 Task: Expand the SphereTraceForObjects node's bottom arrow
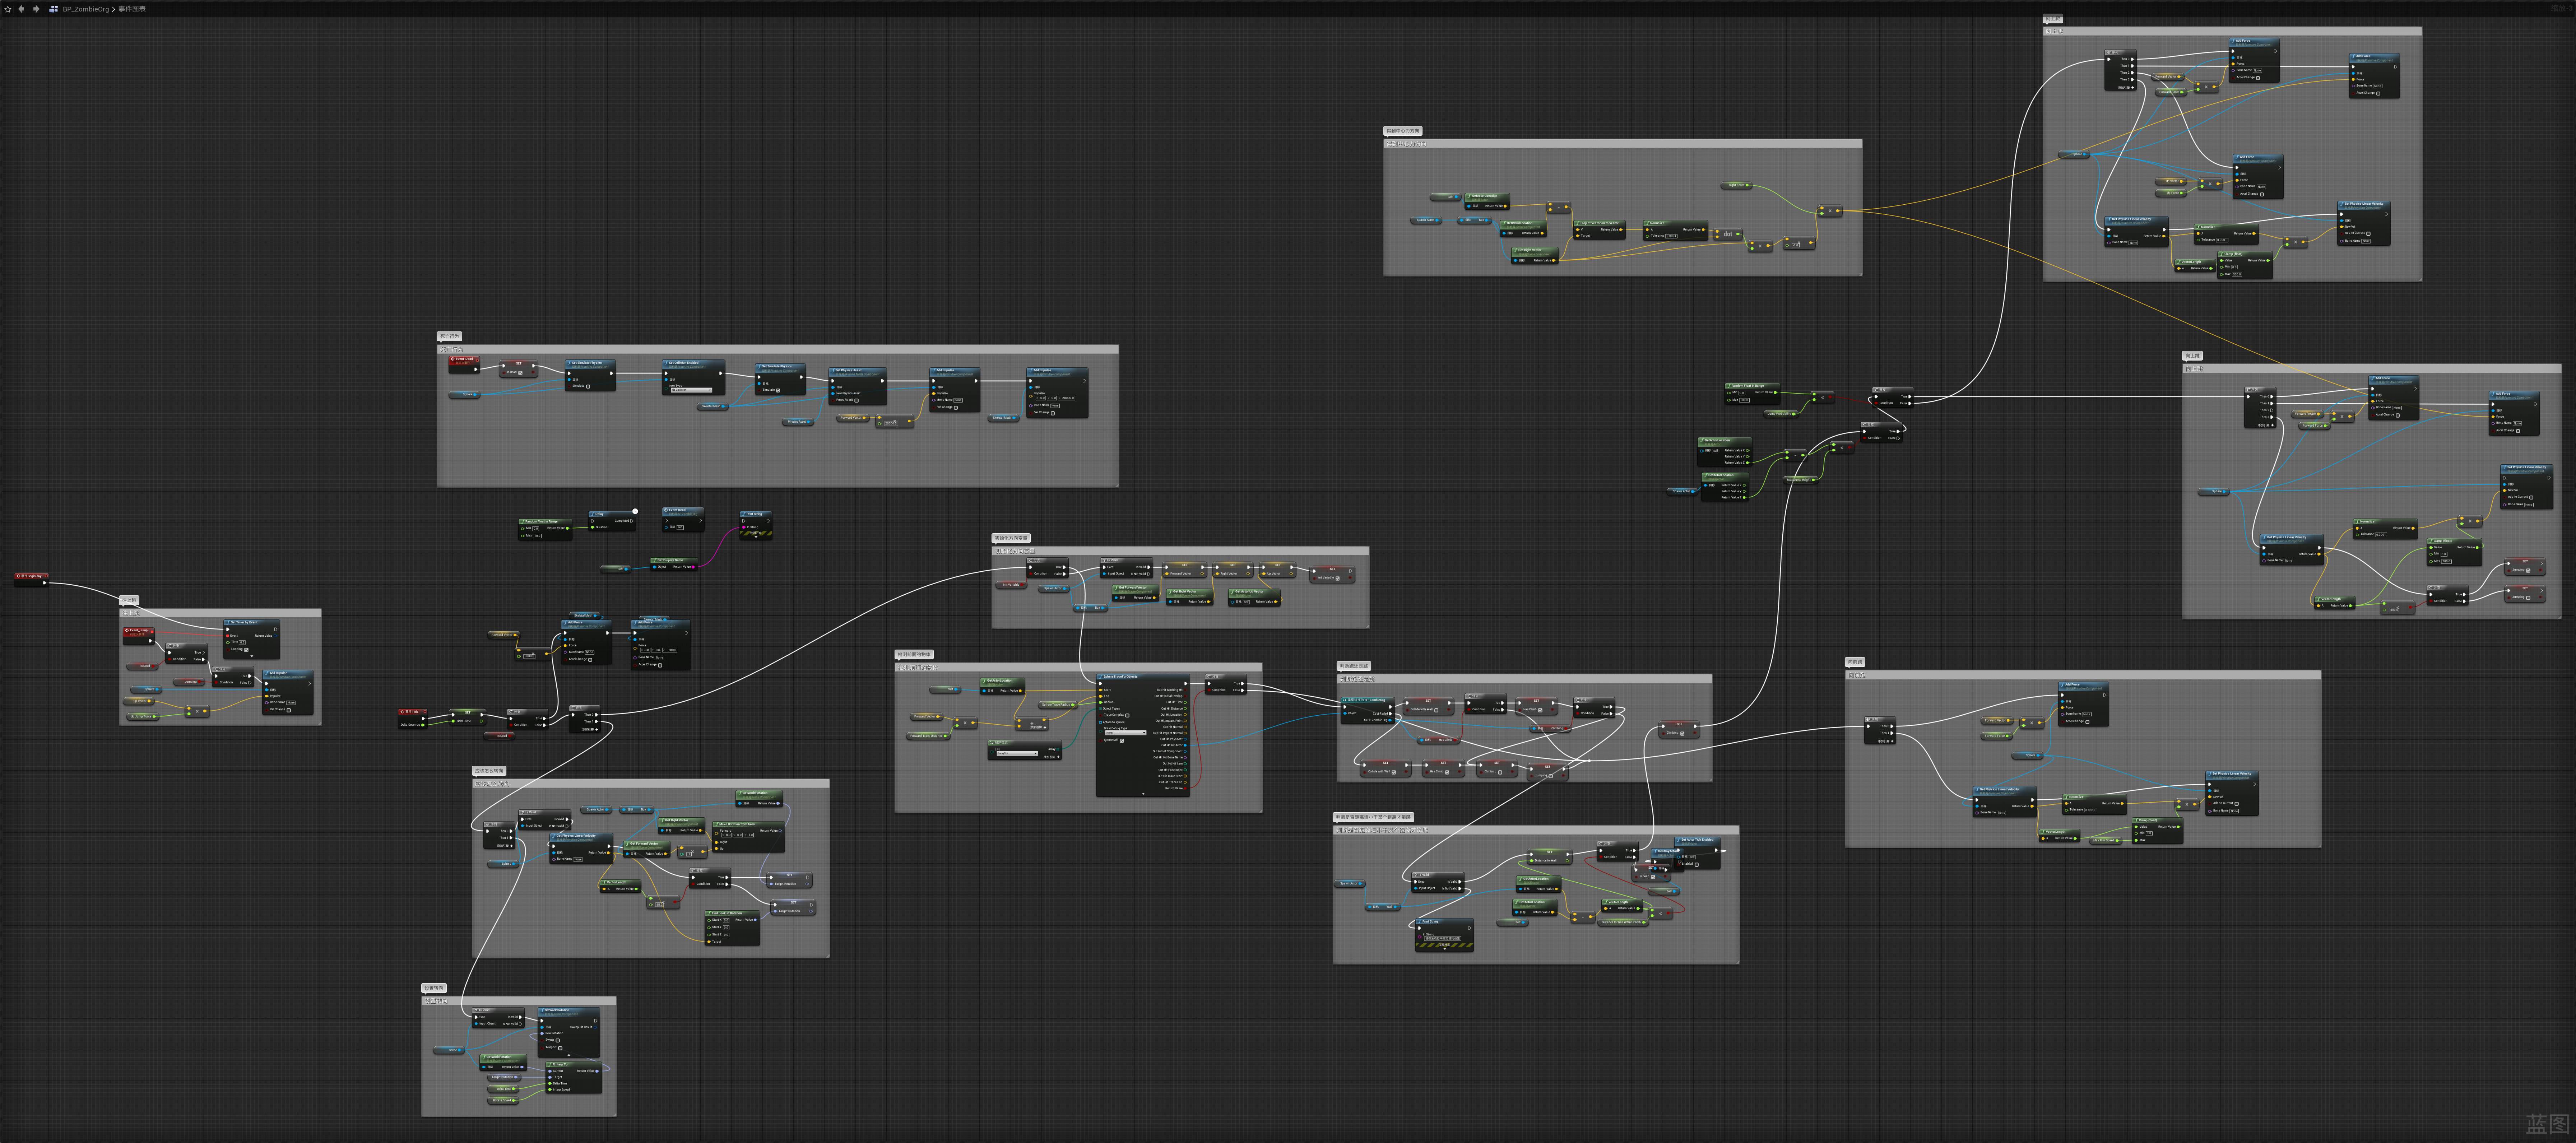point(1143,794)
